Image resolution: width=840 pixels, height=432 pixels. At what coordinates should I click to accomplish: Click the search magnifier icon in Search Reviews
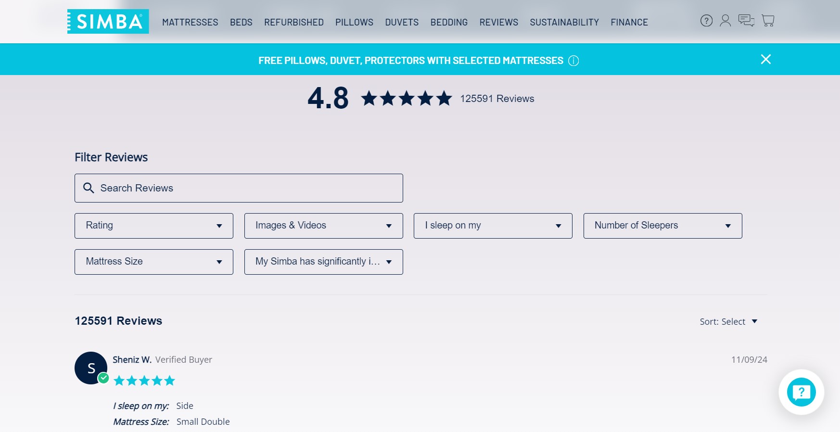(x=89, y=188)
